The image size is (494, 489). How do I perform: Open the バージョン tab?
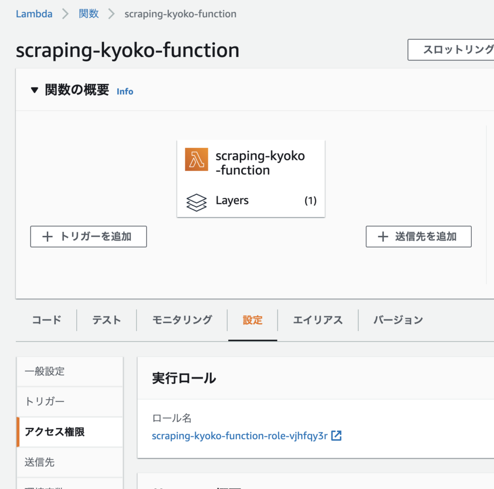[x=398, y=320]
